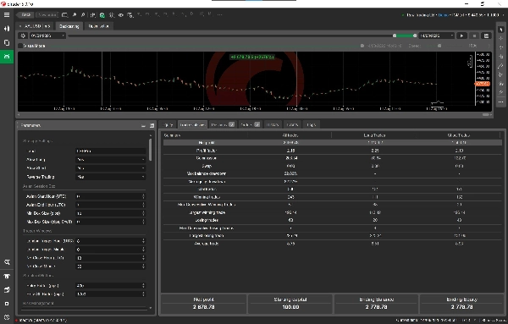Screen dimensions: 508x324
Task: Click the save icon beside stop button
Action: (x=486, y=36)
